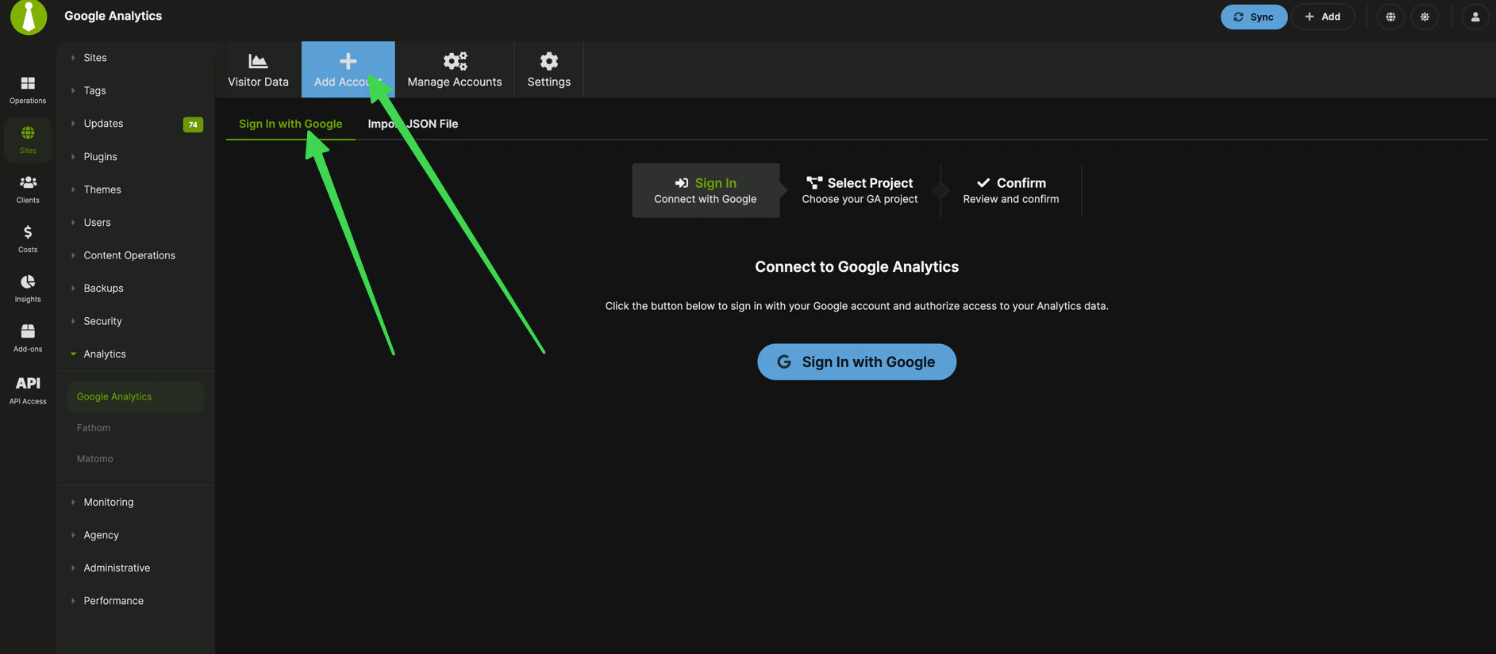Open API Access in left rail
The width and height of the screenshot is (1496, 654).
[28, 389]
